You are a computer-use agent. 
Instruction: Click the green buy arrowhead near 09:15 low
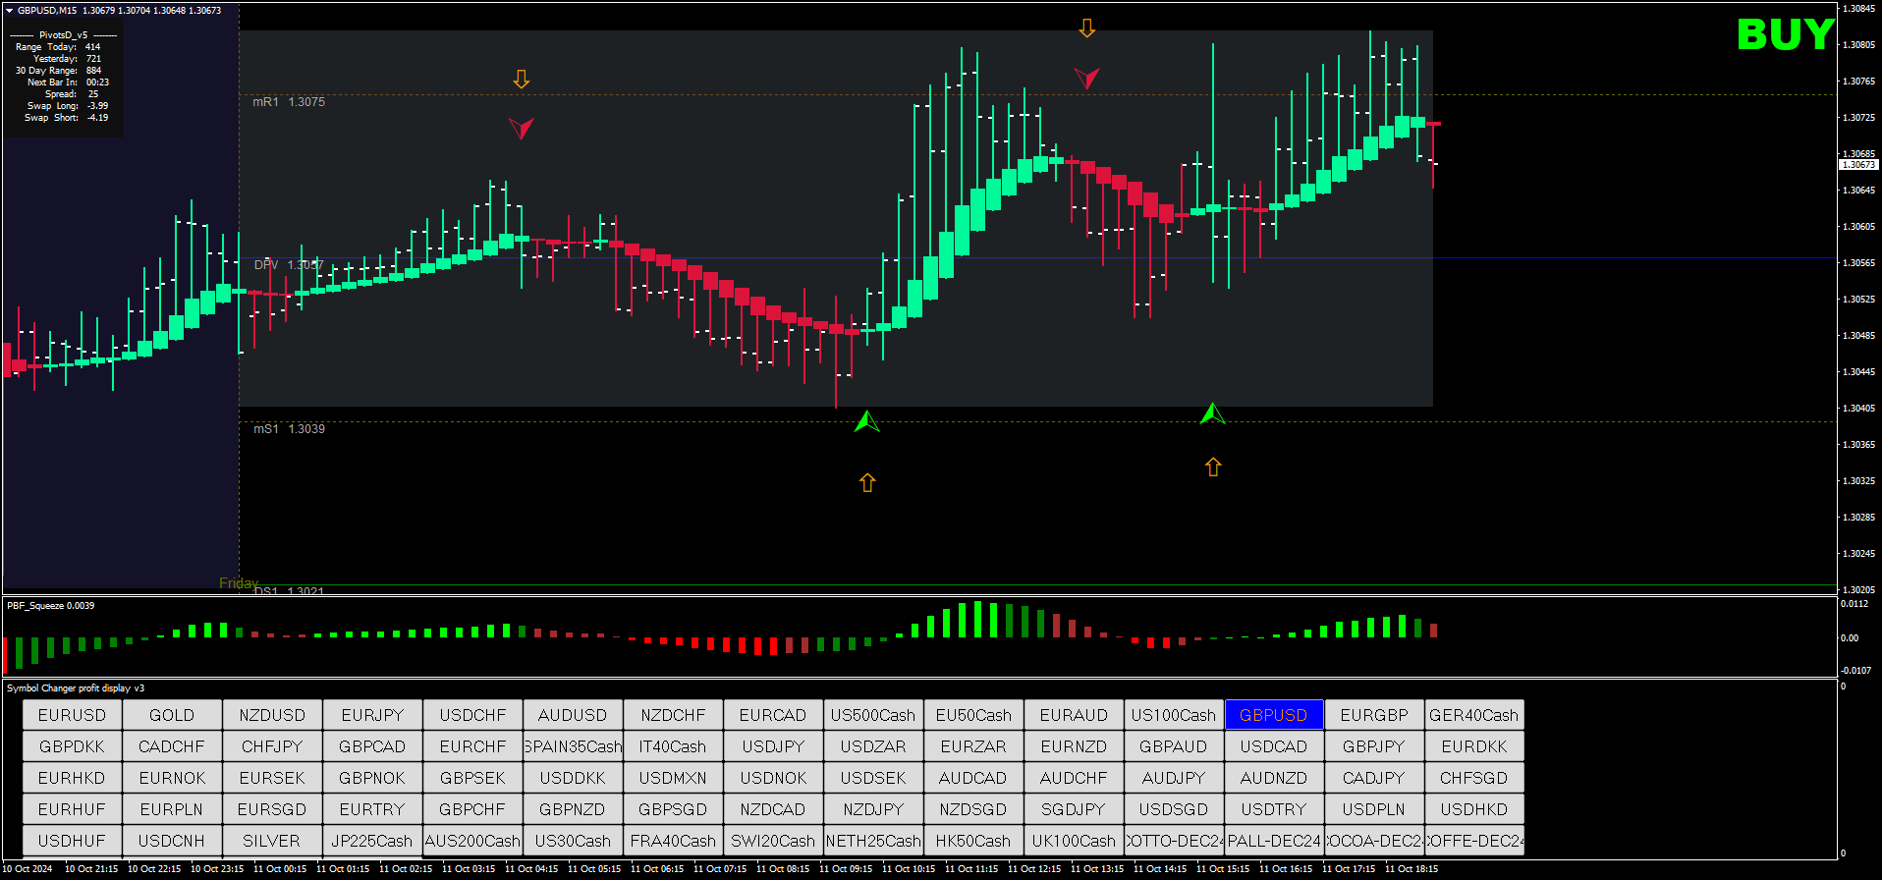click(866, 422)
